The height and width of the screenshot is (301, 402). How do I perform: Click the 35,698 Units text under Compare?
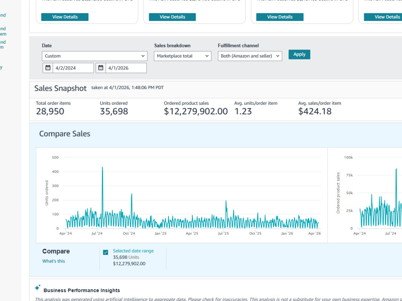pyautogui.click(x=126, y=257)
